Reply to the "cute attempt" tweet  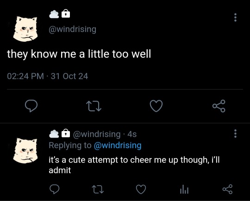click(54, 189)
